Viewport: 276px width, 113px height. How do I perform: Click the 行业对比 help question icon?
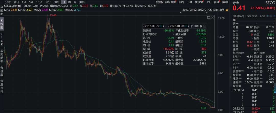(x=156, y=34)
